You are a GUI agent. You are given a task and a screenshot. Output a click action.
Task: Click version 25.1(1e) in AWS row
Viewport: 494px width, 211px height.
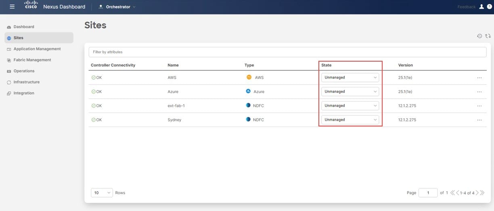(x=405, y=78)
